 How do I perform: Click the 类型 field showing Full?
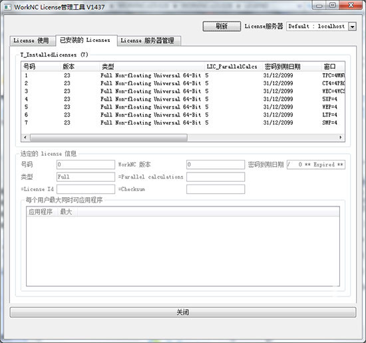click(86, 177)
